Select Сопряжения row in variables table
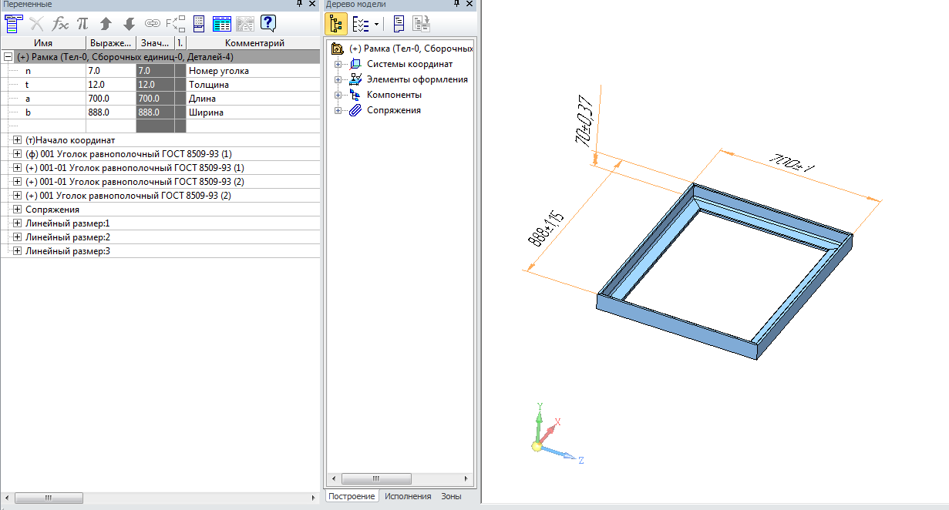The image size is (949, 510). click(x=160, y=210)
